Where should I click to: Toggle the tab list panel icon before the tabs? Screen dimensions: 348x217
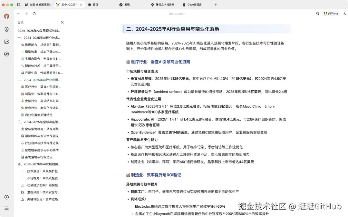click(18, 5)
